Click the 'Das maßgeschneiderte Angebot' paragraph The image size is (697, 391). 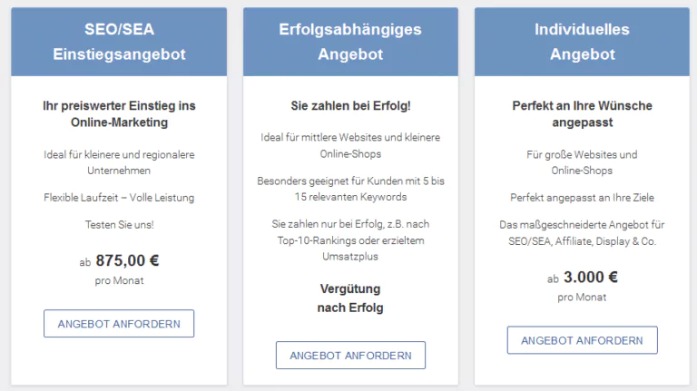click(x=582, y=232)
